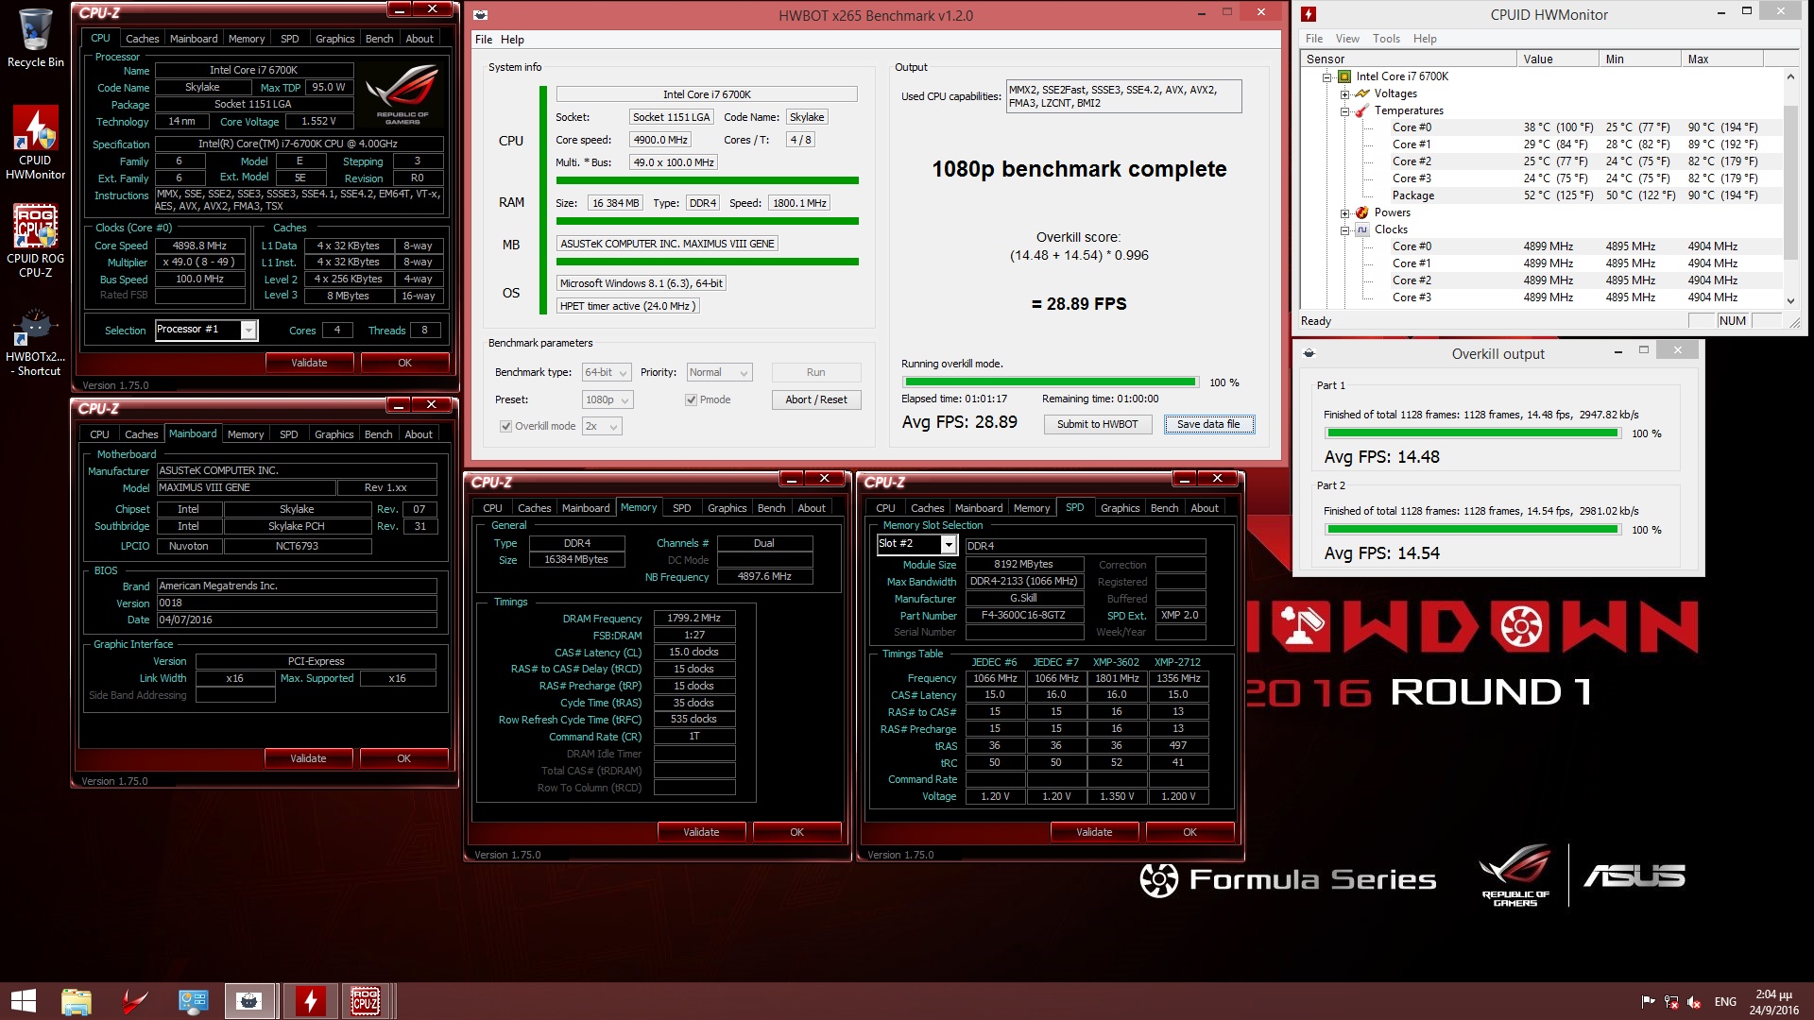Click HWBOT x265 window title icon
The height and width of the screenshot is (1020, 1814).
coord(481,15)
